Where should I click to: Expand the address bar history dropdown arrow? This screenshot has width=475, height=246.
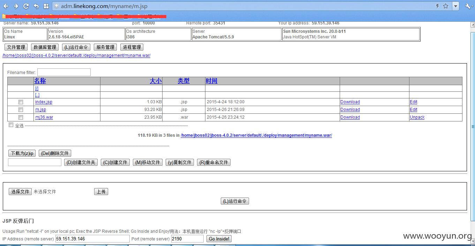[455, 6]
